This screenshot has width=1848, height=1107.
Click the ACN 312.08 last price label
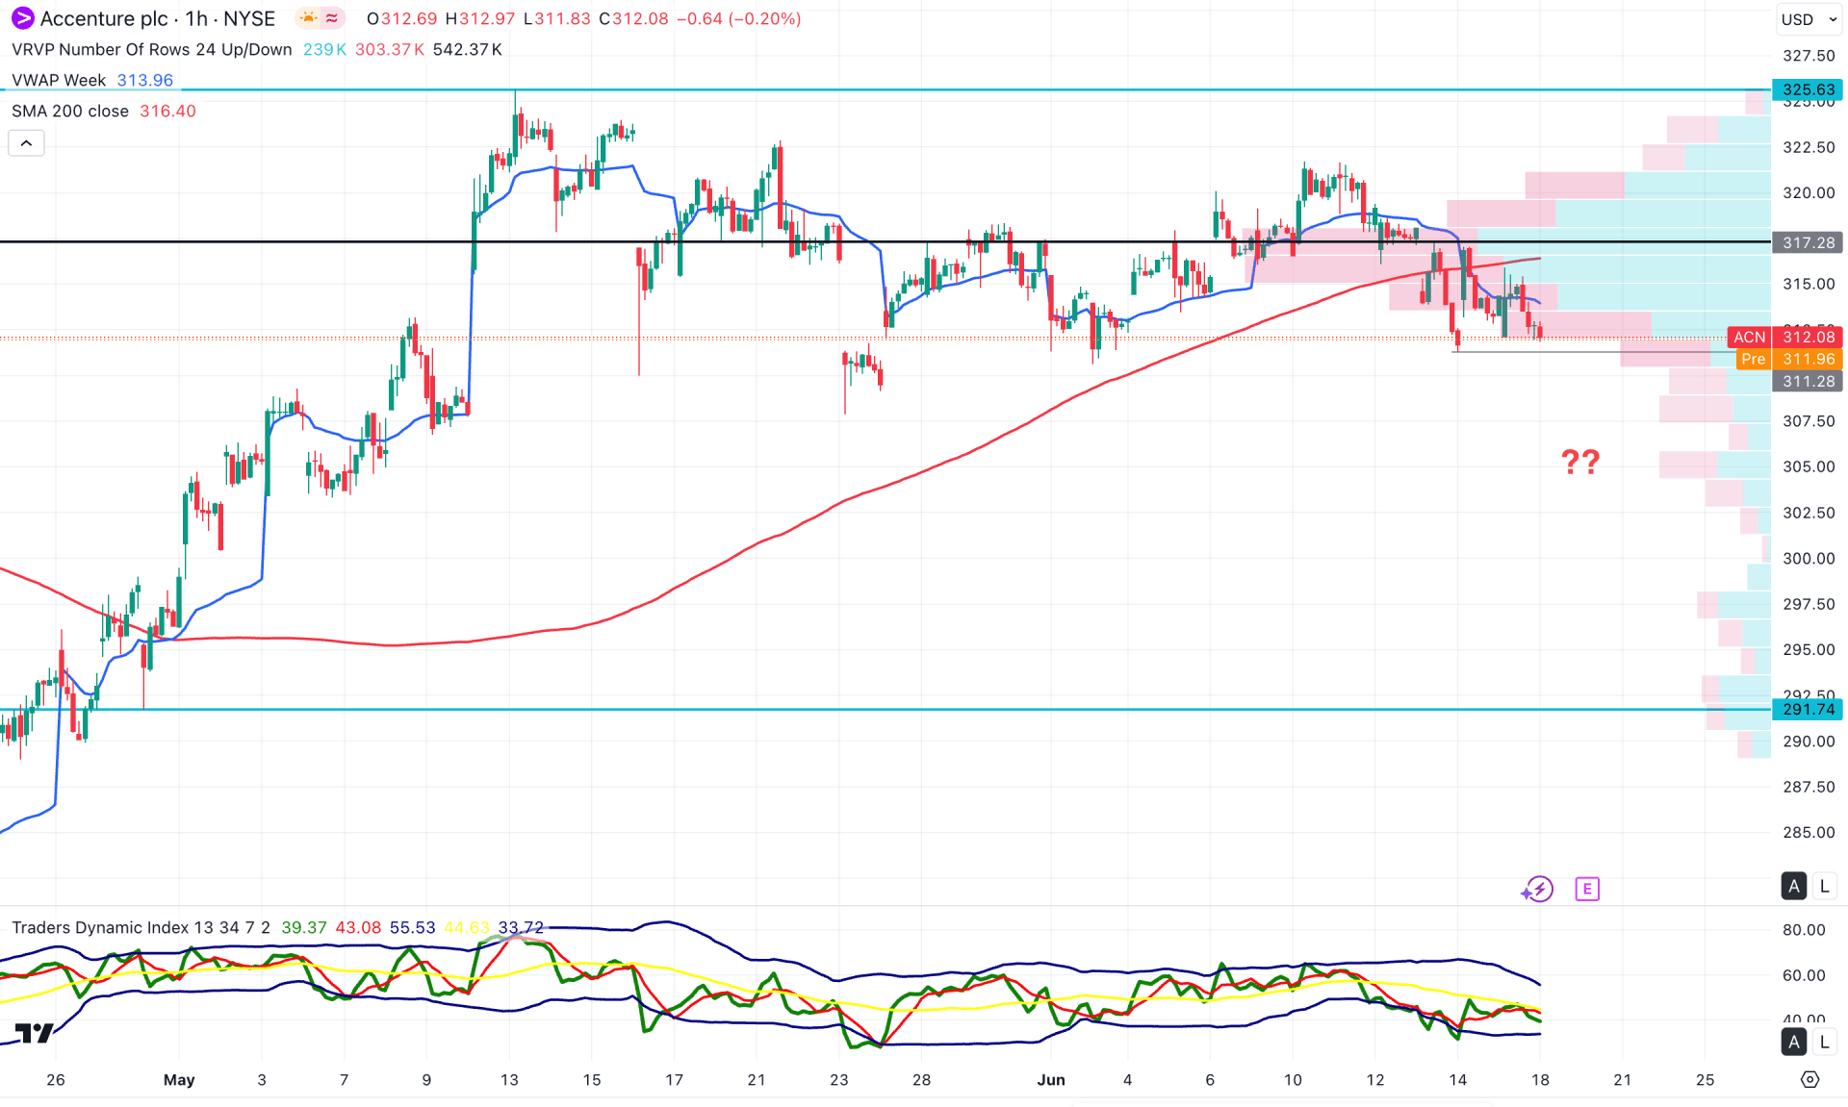click(x=1785, y=337)
